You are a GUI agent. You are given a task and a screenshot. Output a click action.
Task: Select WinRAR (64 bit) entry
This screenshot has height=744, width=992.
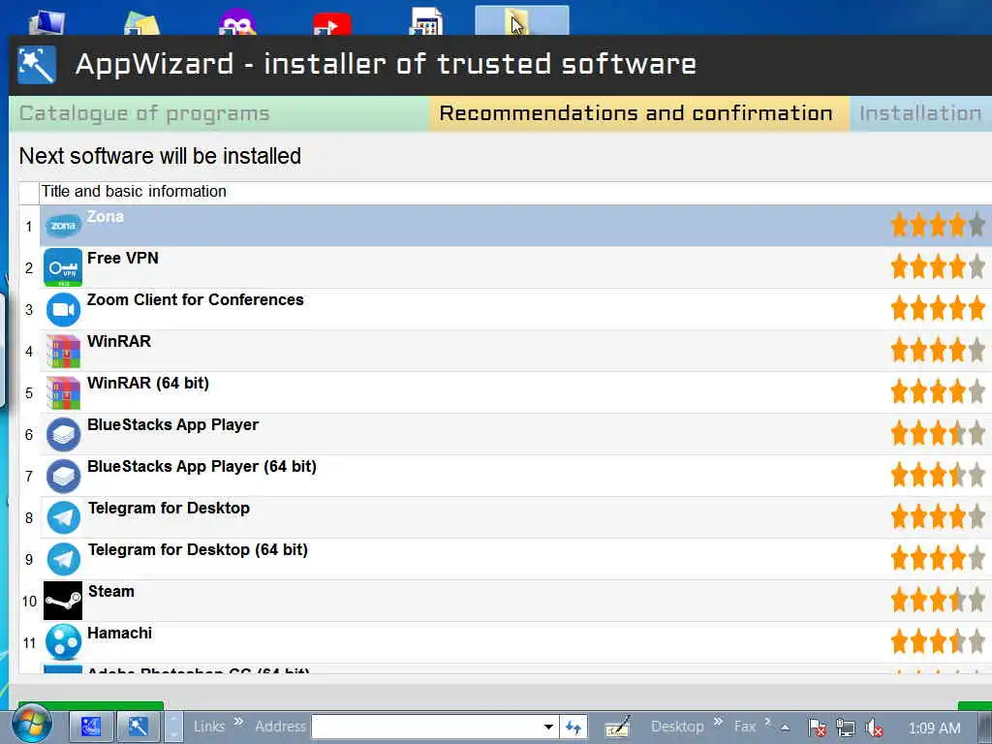pos(148,384)
